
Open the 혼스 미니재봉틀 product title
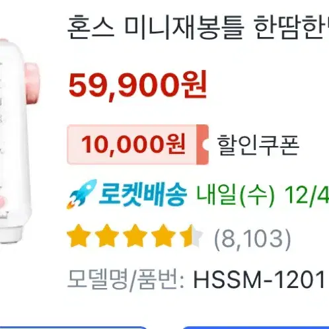pos(198,27)
